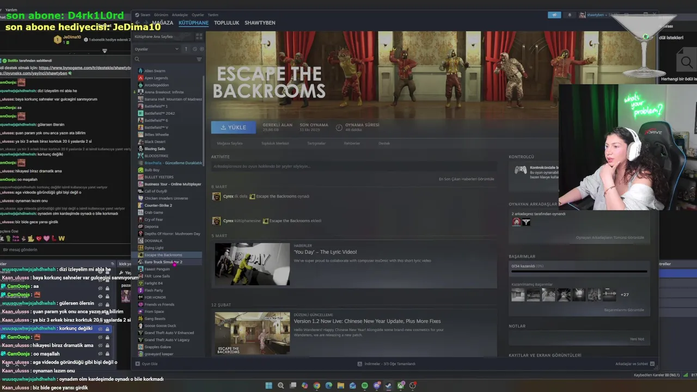Select Counter-Strike 2 in game list
Viewport: 697px width, 392px height.
(158, 205)
